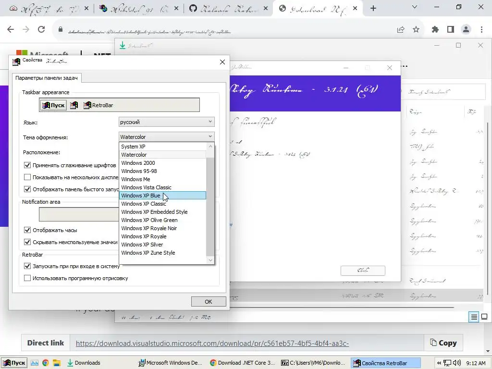Uncheck Запускать при входе в систему

coord(27,266)
